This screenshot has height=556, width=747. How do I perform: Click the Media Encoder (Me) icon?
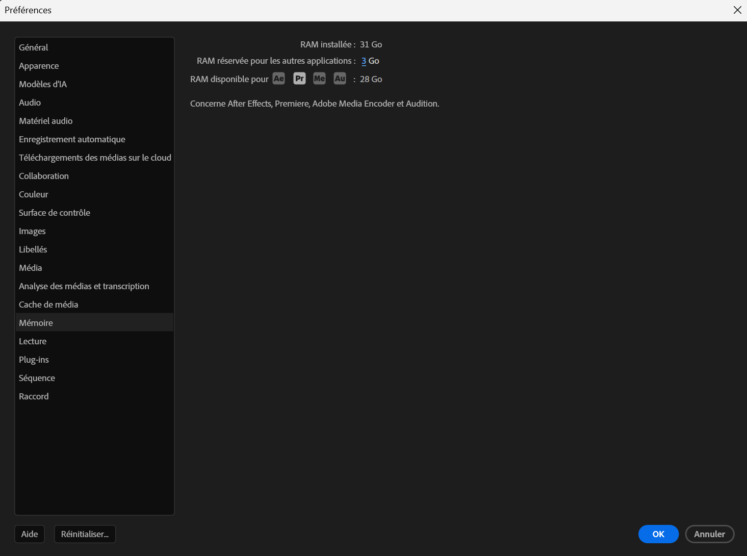319,79
